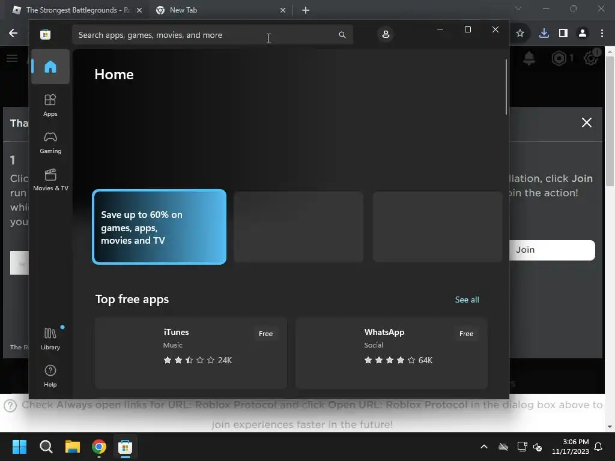Go to the Gaming section

(x=50, y=143)
